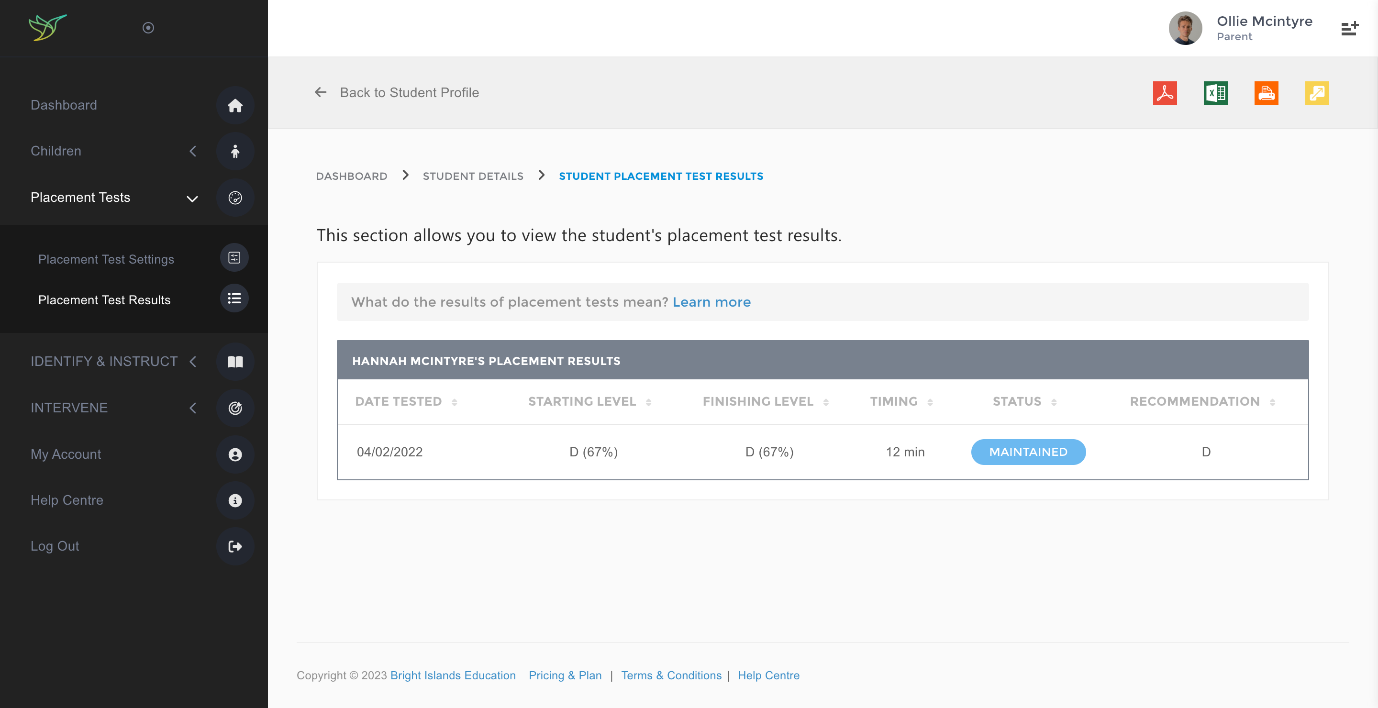Expand the Identify & Instruct section
The image size is (1378, 708).
point(193,362)
